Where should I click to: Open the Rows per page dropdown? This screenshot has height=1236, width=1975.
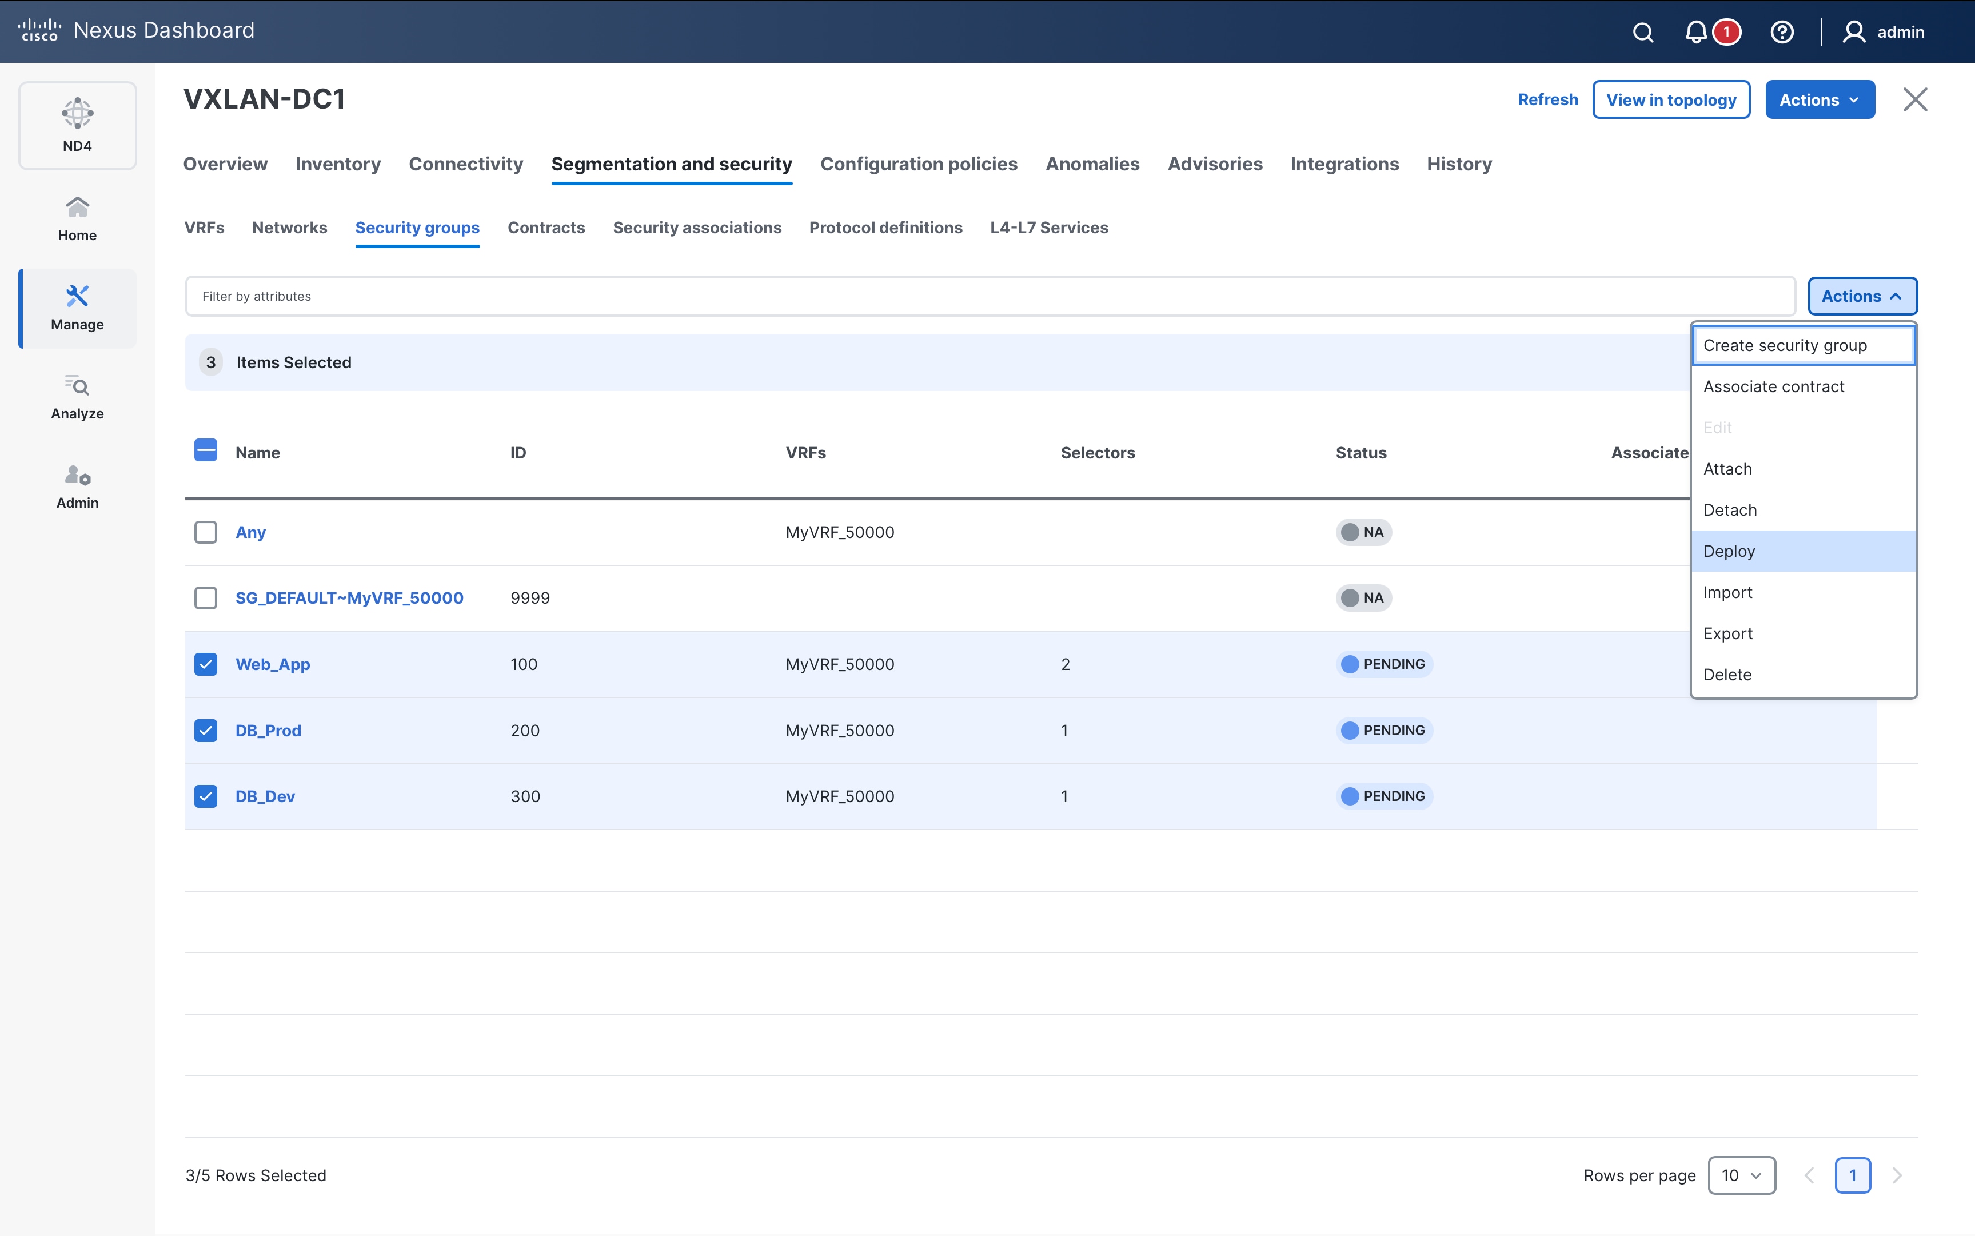tap(1741, 1175)
